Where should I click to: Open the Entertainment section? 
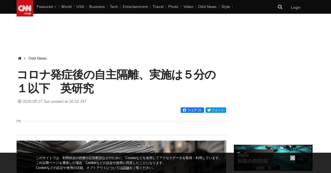[135, 7]
